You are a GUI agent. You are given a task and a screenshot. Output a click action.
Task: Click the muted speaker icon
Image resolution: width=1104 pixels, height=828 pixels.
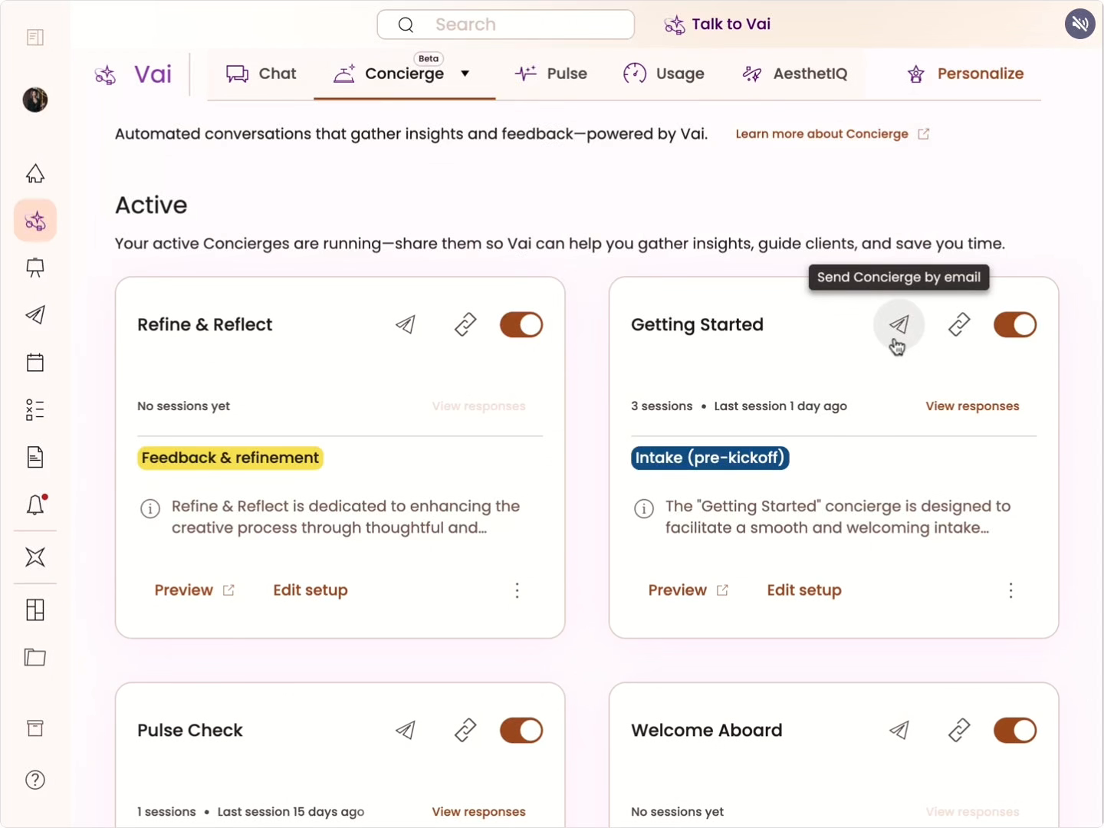point(1079,24)
